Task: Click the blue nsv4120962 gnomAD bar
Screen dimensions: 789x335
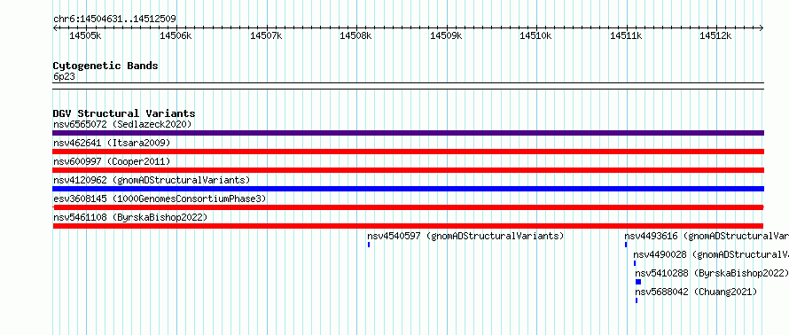Action: tap(408, 189)
